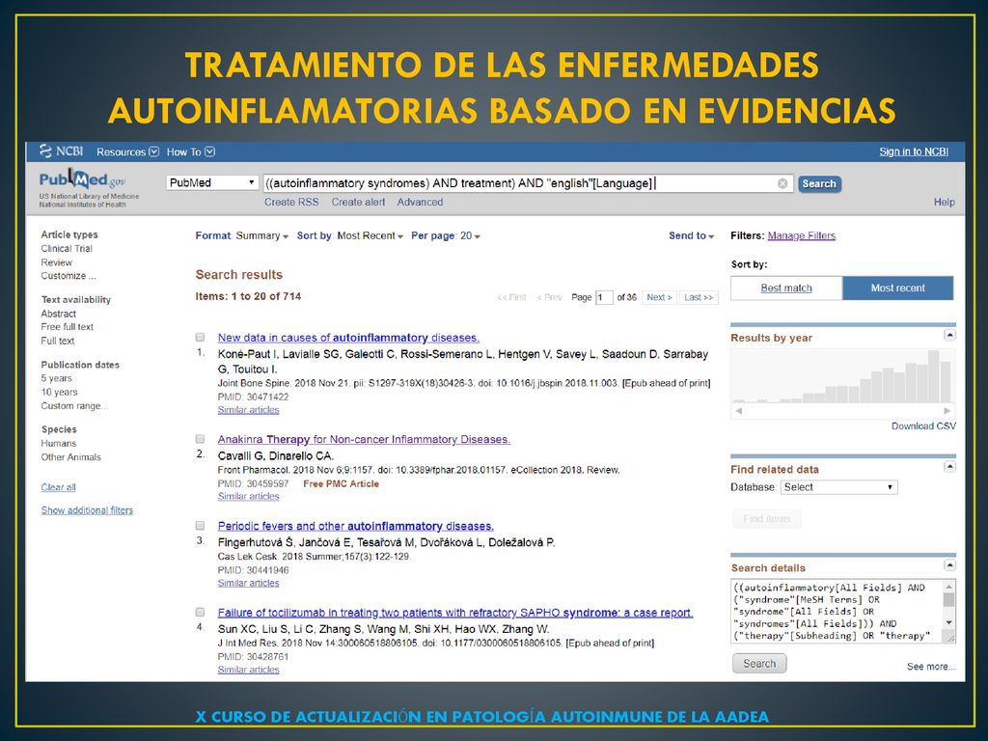
Task: Open the Database Select dropdown
Action: point(838,487)
